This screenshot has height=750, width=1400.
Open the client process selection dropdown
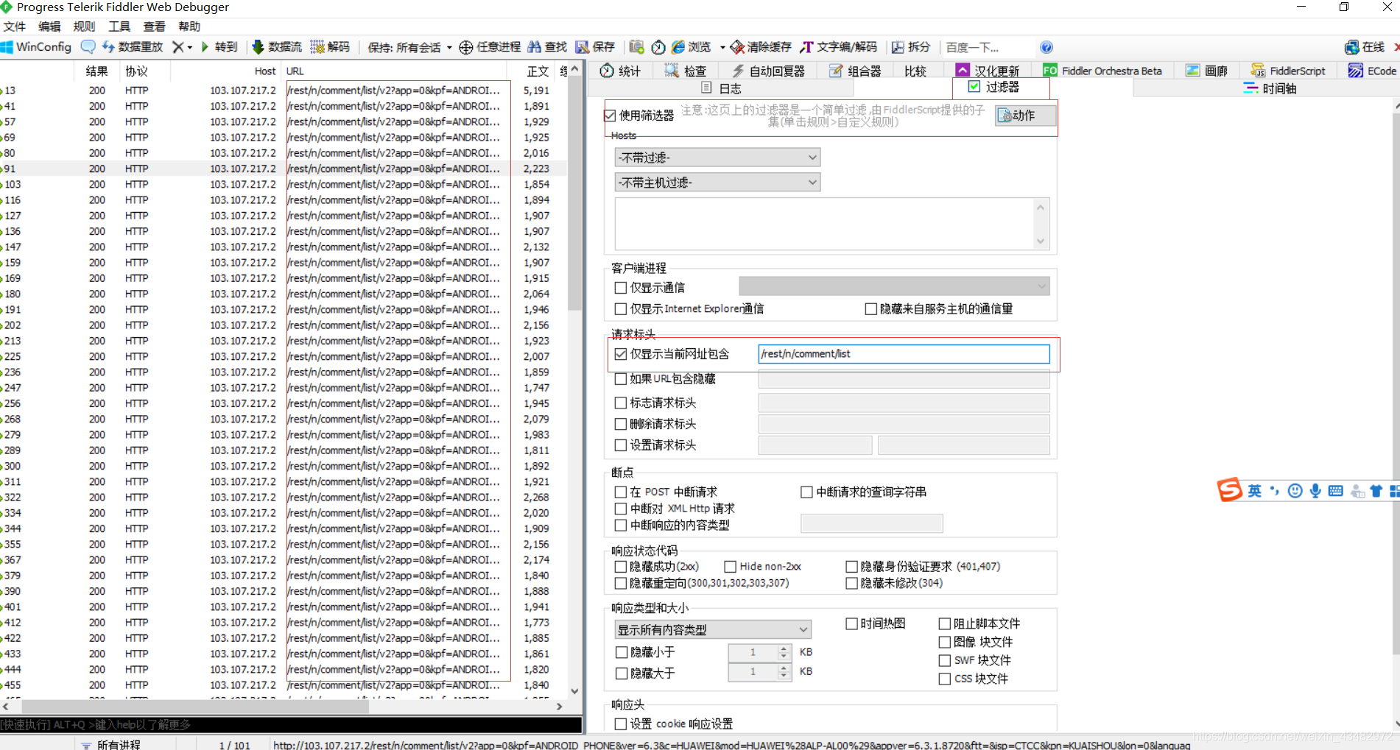894,286
